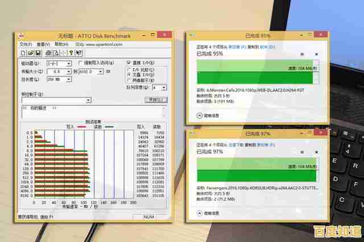Screen dimensions: 364x242
Task: Click the Print icon in ATTO toolbar
Action: click(48, 53)
